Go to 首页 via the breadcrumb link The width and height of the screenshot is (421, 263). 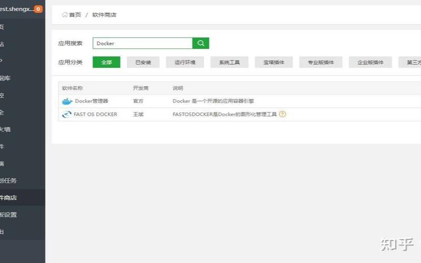click(75, 15)
